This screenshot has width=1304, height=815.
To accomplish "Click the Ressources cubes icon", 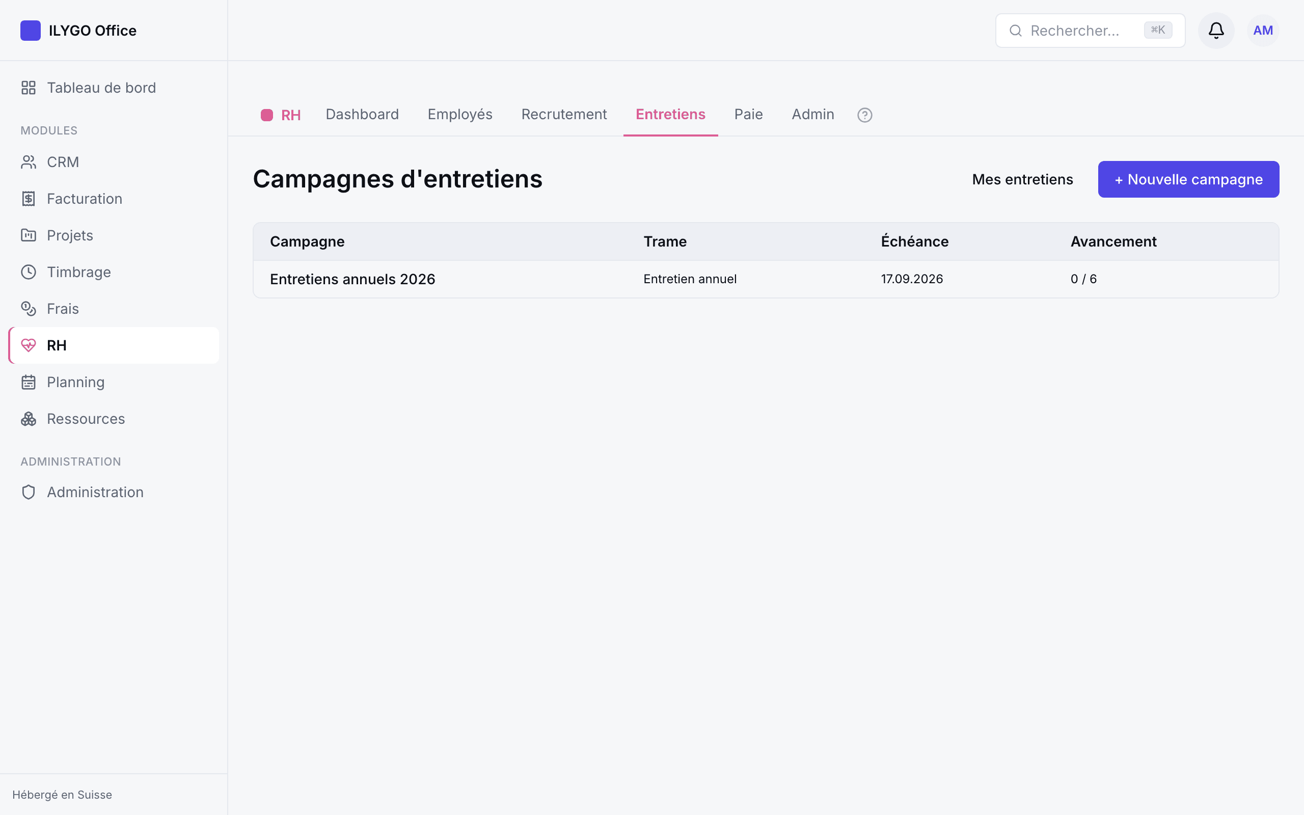I will pos(29,419).
